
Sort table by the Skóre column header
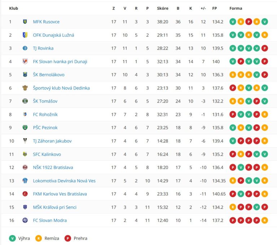tap(163, 8)
